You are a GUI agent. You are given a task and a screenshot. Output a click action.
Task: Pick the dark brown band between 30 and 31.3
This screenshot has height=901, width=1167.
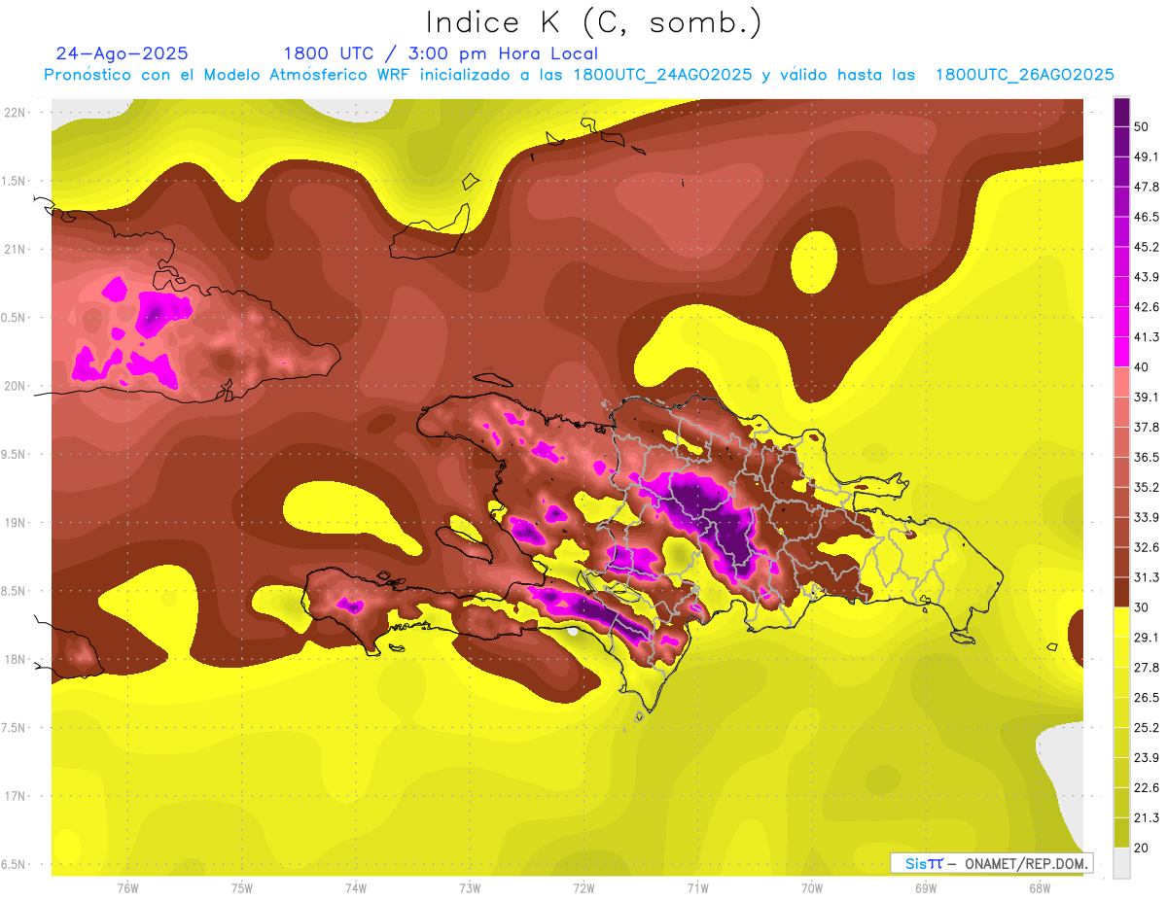click(x=1121, y=592)
